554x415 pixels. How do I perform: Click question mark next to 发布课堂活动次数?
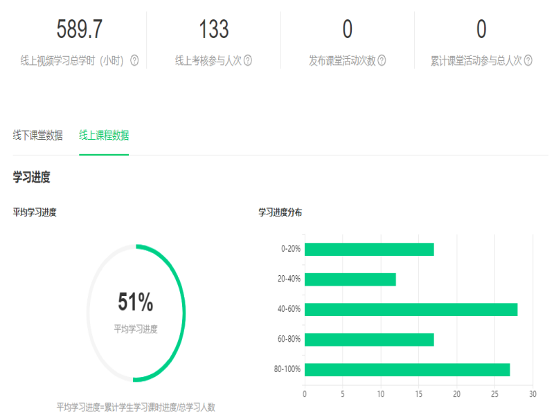coord(382,61)
